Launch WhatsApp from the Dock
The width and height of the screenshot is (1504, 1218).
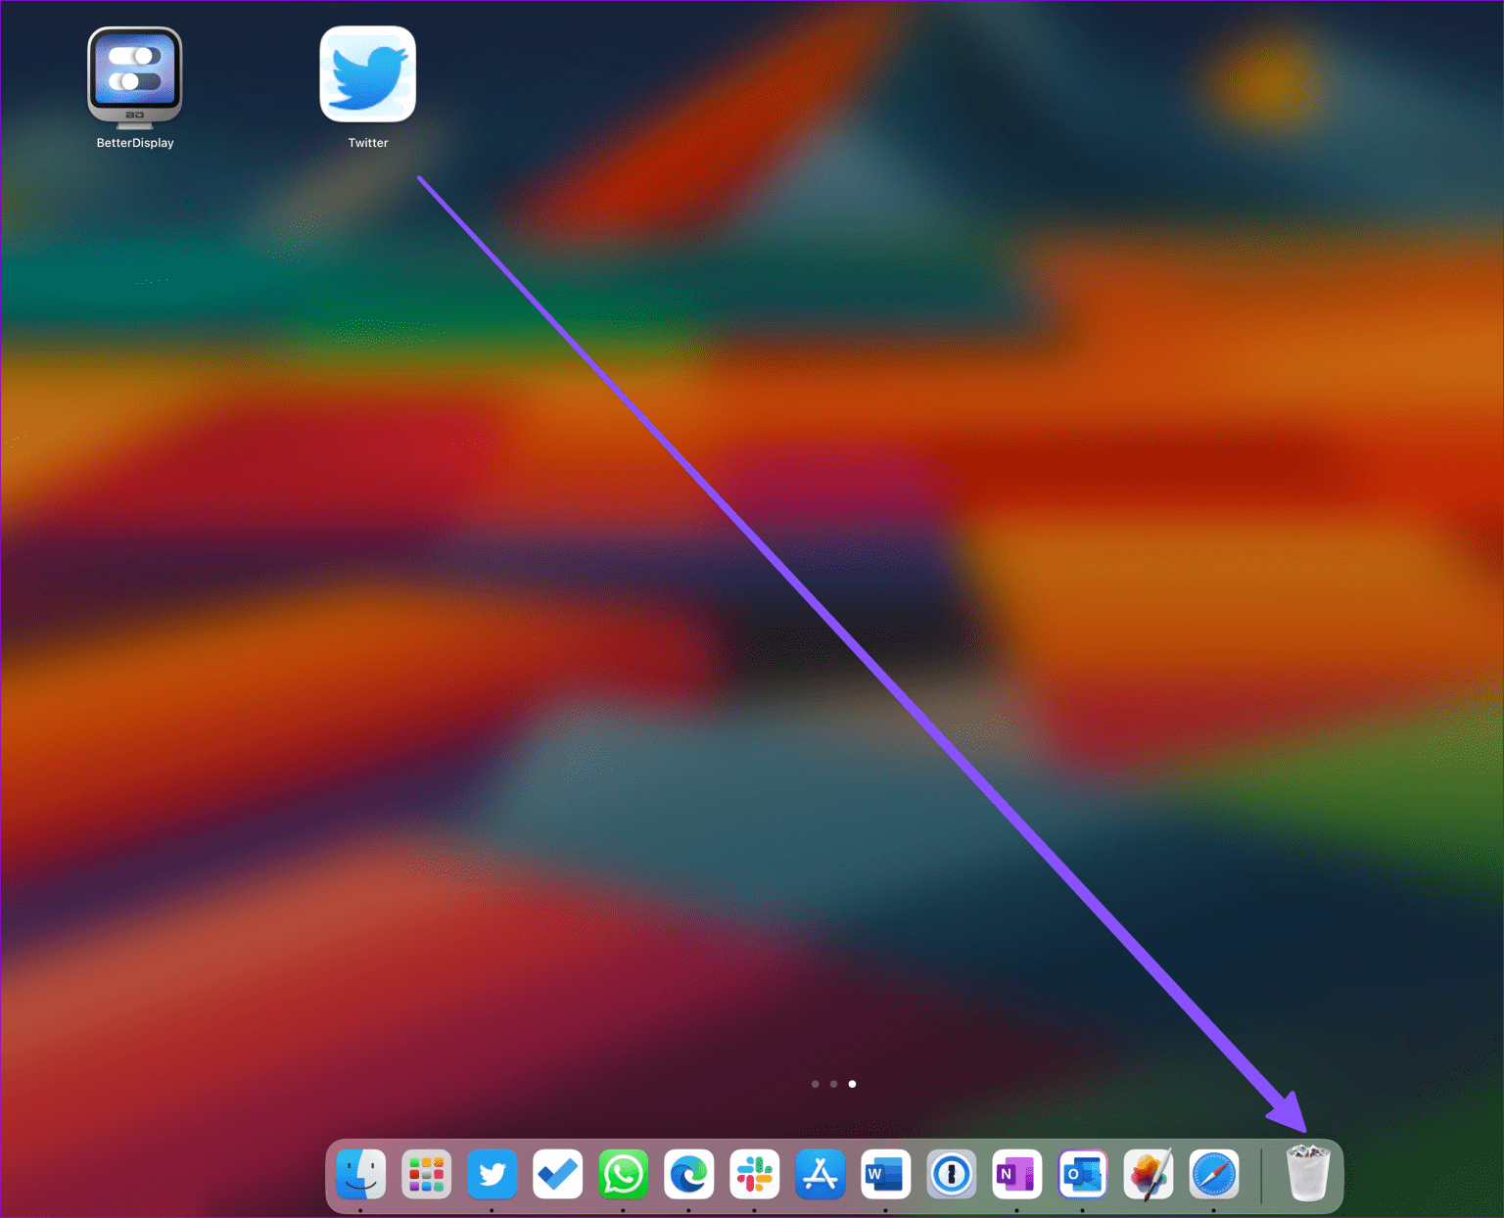tap(623, 1174)
